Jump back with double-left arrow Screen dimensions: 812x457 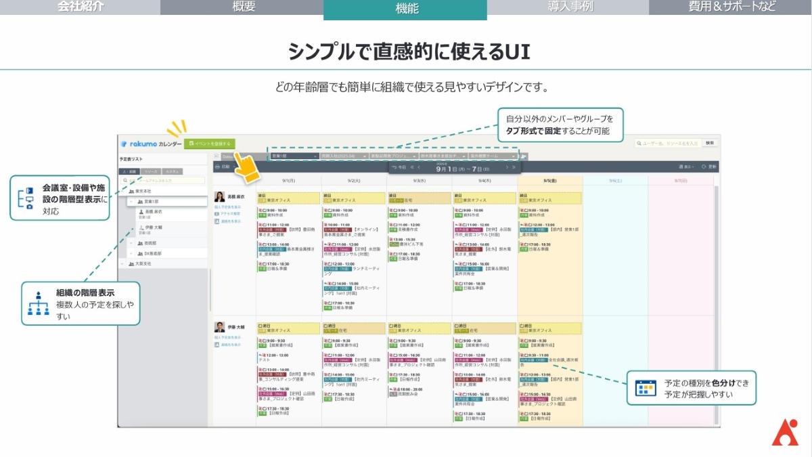pyautogui.click(x=413, y=167)
